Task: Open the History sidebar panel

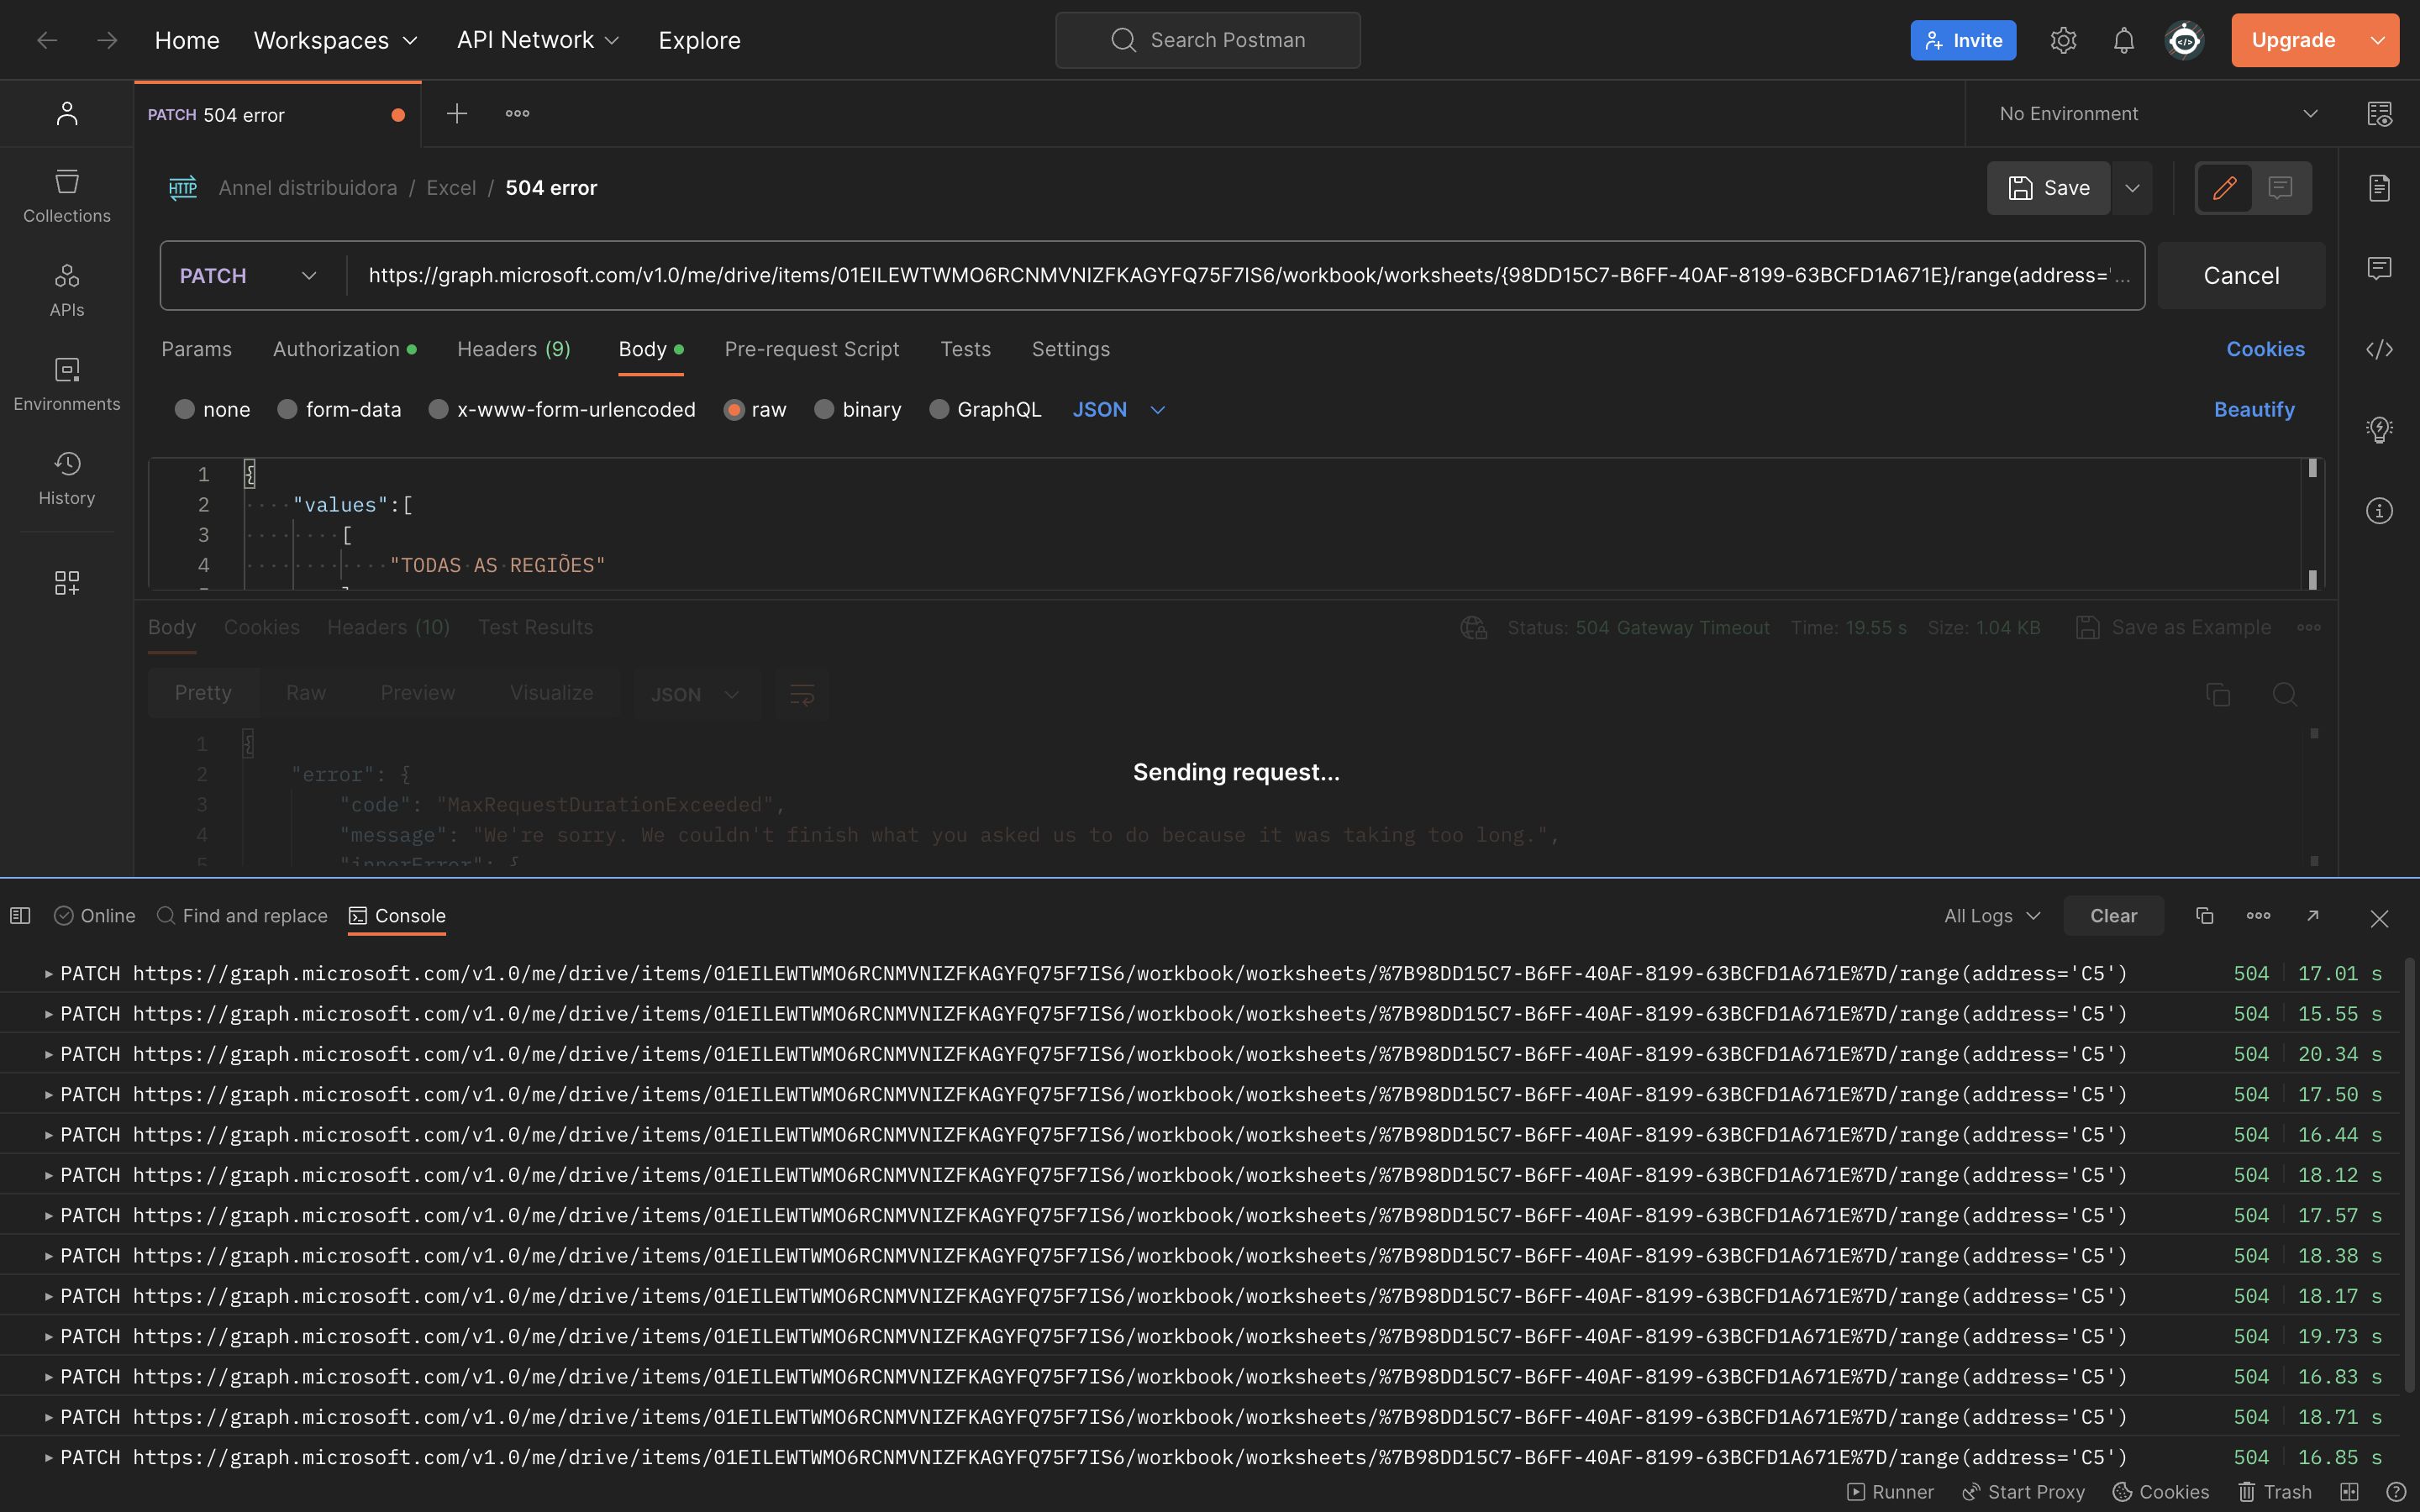Action: [x=67, y=478]
